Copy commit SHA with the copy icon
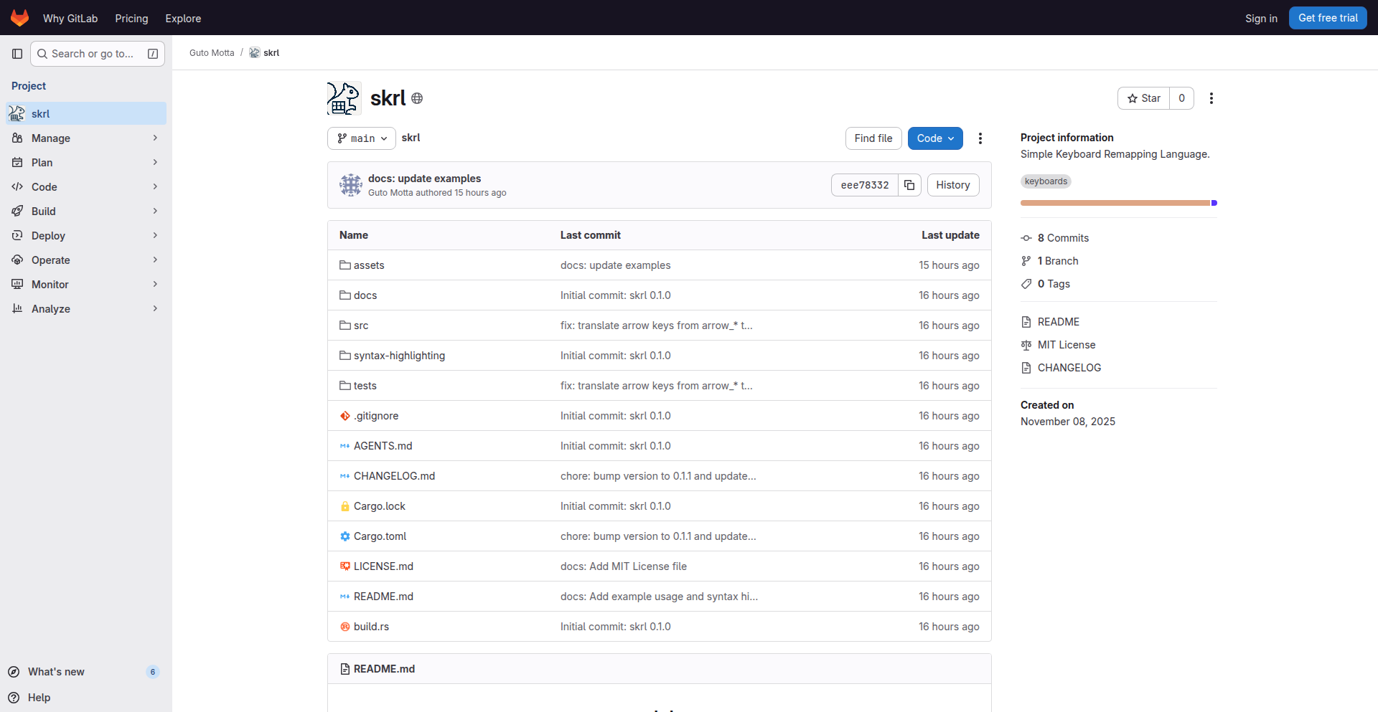The height and width of the screenshot is (712, 1378). click(909, 185)
